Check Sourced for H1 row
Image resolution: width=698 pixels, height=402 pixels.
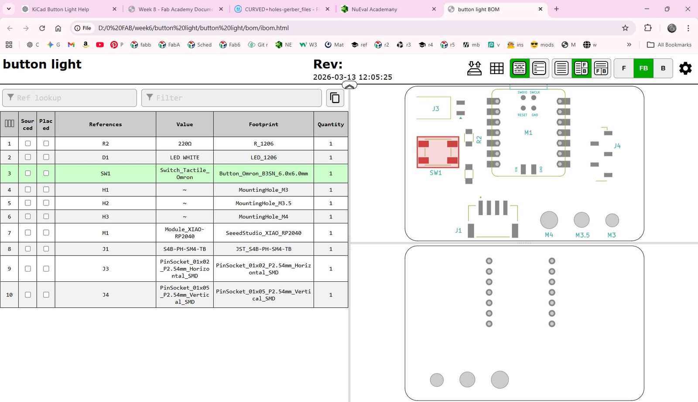pyautogui.click(x=28, y=189)
